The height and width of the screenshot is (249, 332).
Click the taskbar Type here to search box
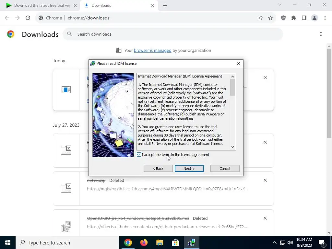click(67, 243)
